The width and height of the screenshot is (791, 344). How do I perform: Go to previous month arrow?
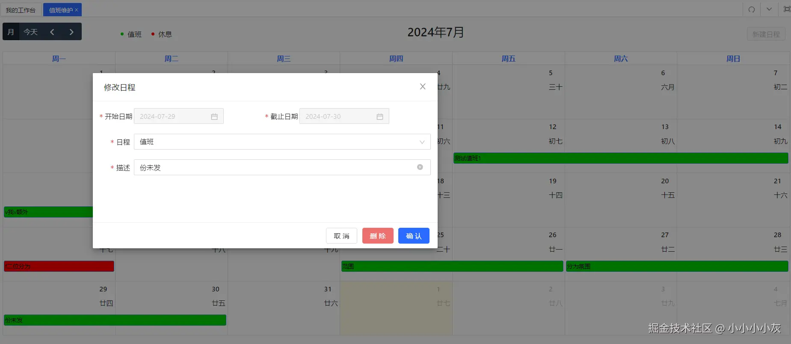click(x=52, y=32)
